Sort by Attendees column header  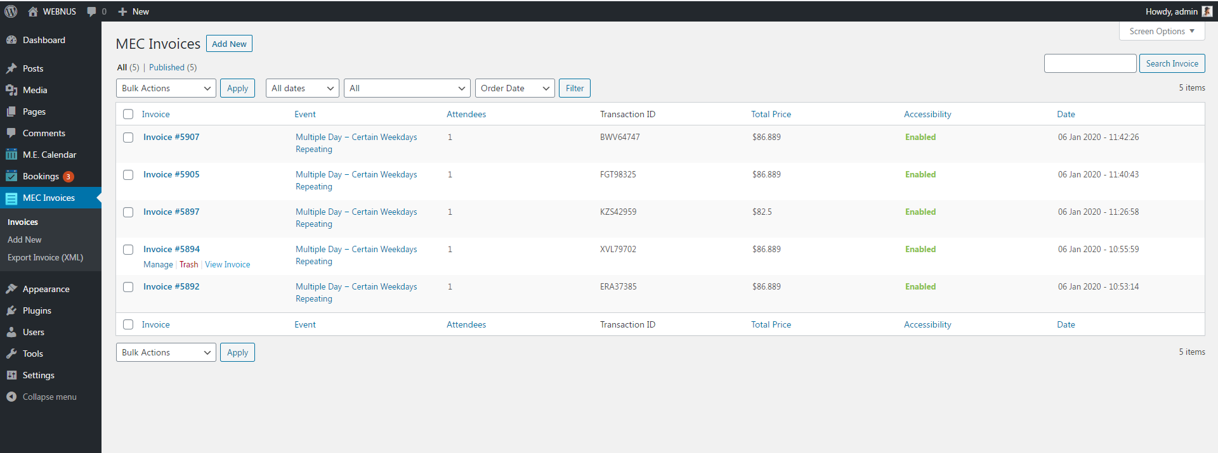tap(466, 114)
